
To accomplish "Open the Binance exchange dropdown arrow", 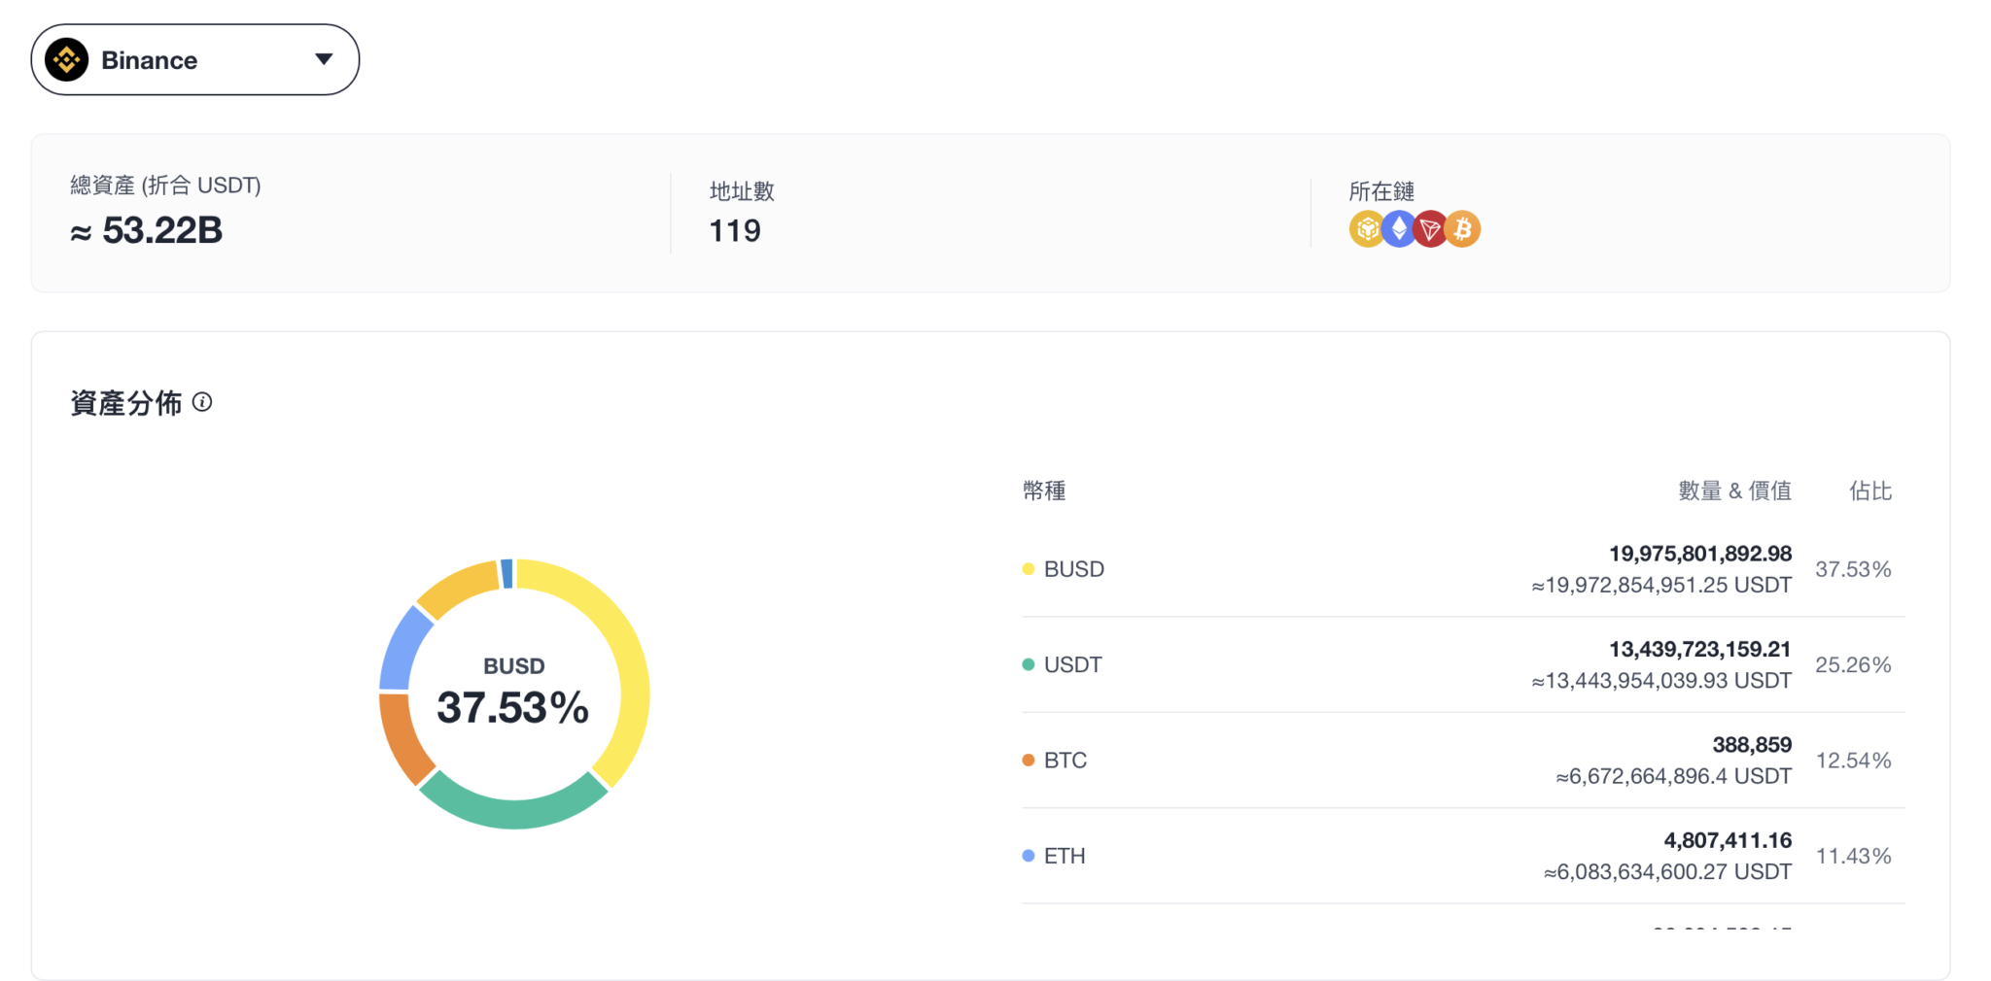I will [x=324, y=59].
